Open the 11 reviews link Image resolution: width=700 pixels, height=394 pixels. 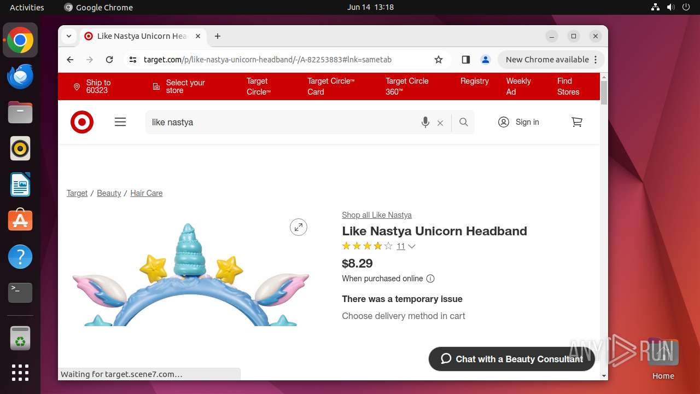tap(401, 246)
